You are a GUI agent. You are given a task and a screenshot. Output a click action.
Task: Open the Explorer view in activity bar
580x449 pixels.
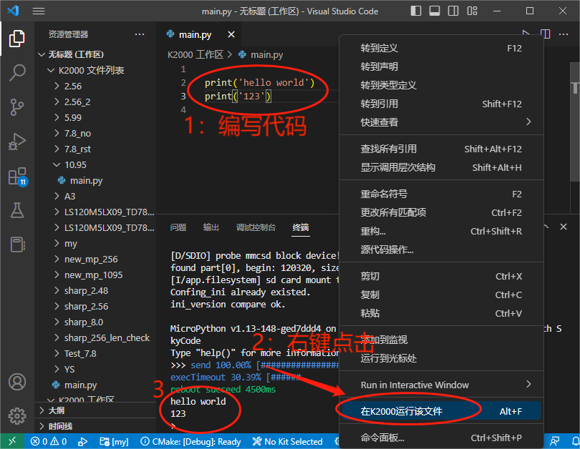click(x=17, y=38)
